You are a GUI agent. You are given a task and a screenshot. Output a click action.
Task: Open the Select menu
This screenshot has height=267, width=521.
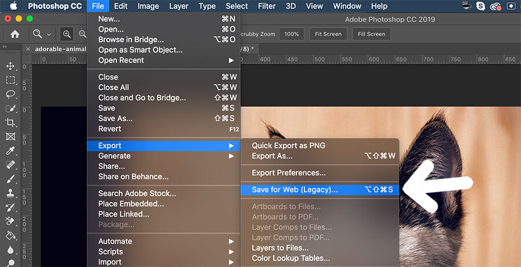tap(237, 6)
